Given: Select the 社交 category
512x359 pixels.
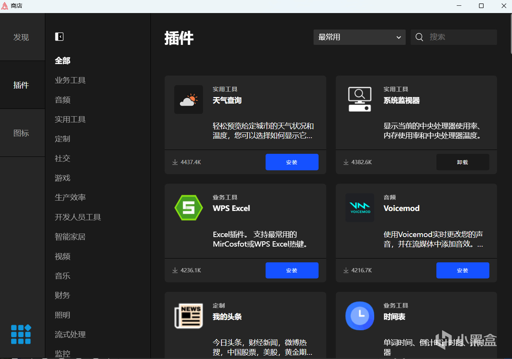Looking at the screenshot, I should [x=63, y=158].
